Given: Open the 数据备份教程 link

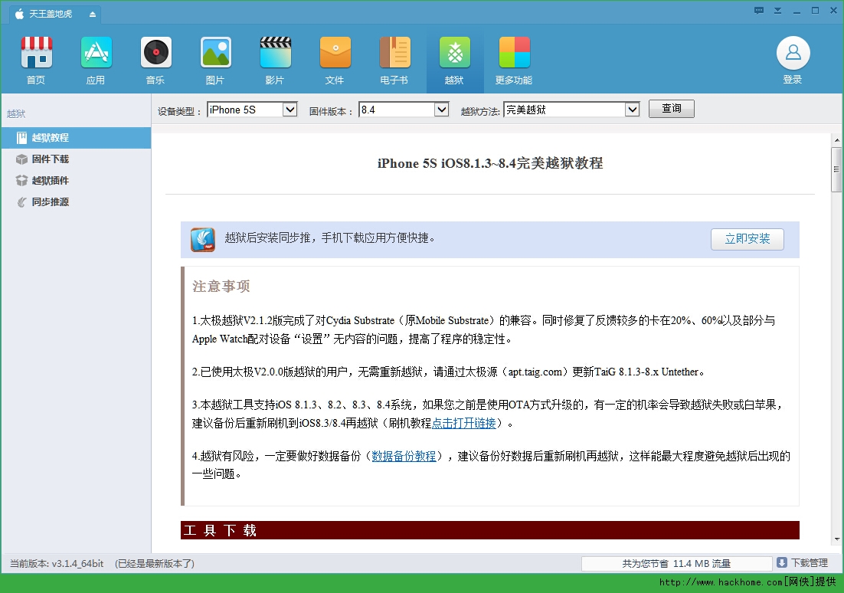Looking at the screenshot, I should point(404,457).
